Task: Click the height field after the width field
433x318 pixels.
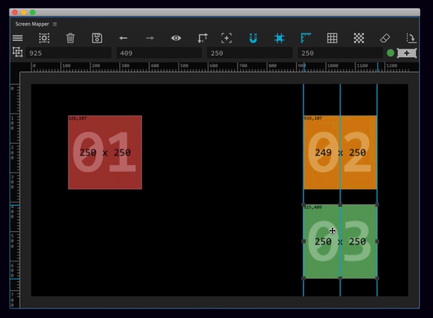Action: pyautogui.click(x=340, y=53)
